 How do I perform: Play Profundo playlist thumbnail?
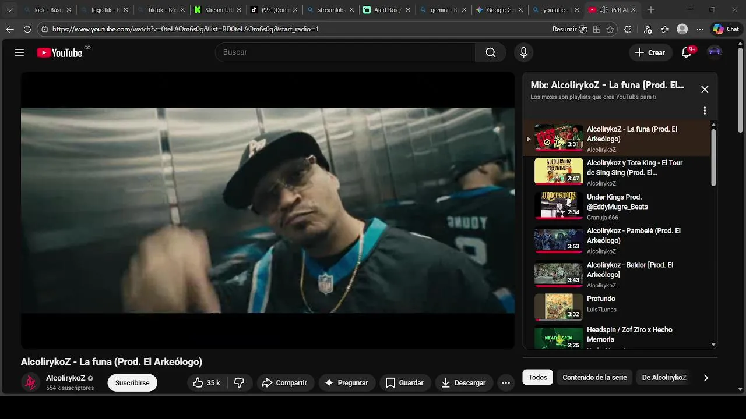tap(559, 307)
